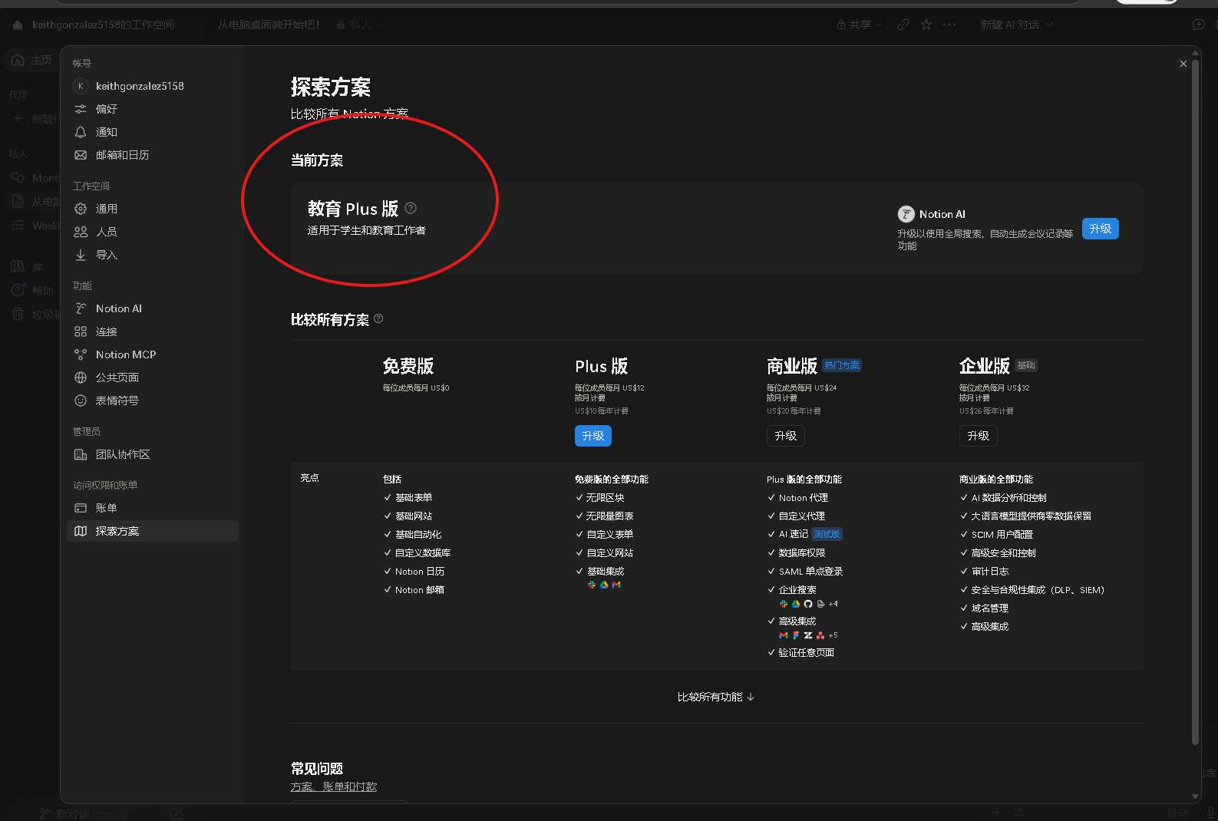Expand 比较所有功能 feature comparison

pos(716,697)
